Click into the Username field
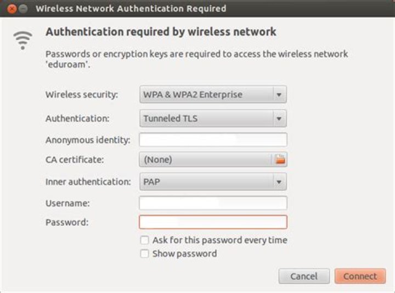 213,203
